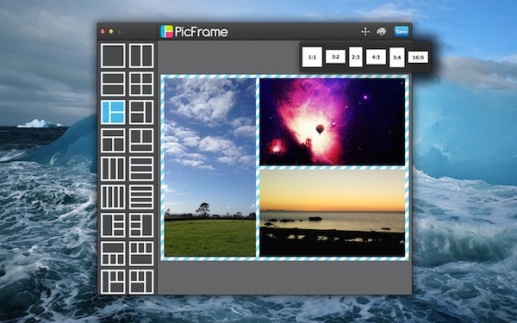Set aspect ratio to 1:1
The image size is (517, 323).
312,57
